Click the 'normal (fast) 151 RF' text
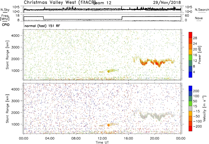Image resolution: width=209 pixels, height=144 pixels. [x=42, y=26]
